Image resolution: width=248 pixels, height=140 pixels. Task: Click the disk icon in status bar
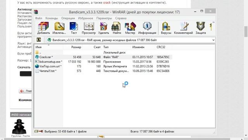pos(36,131)
